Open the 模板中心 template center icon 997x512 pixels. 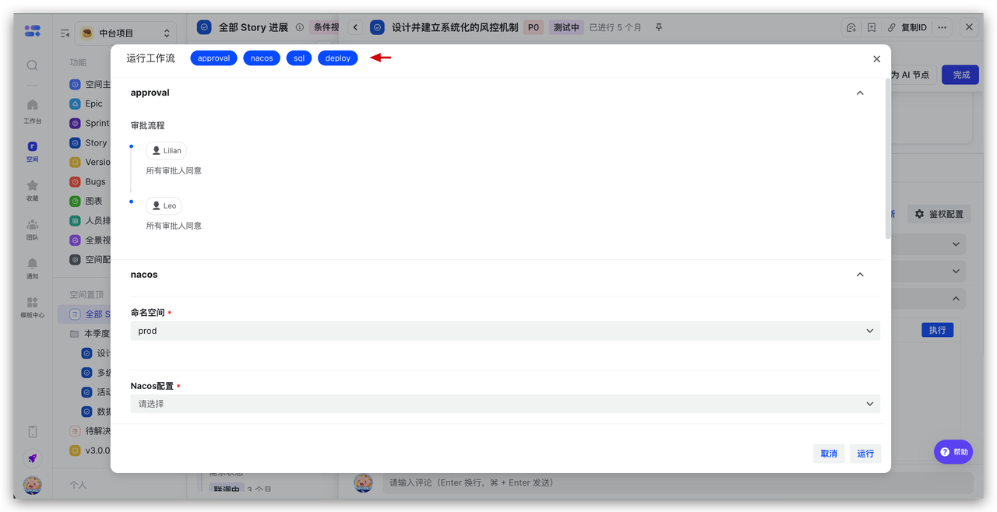pyautogui.click(x=32, y=306)
